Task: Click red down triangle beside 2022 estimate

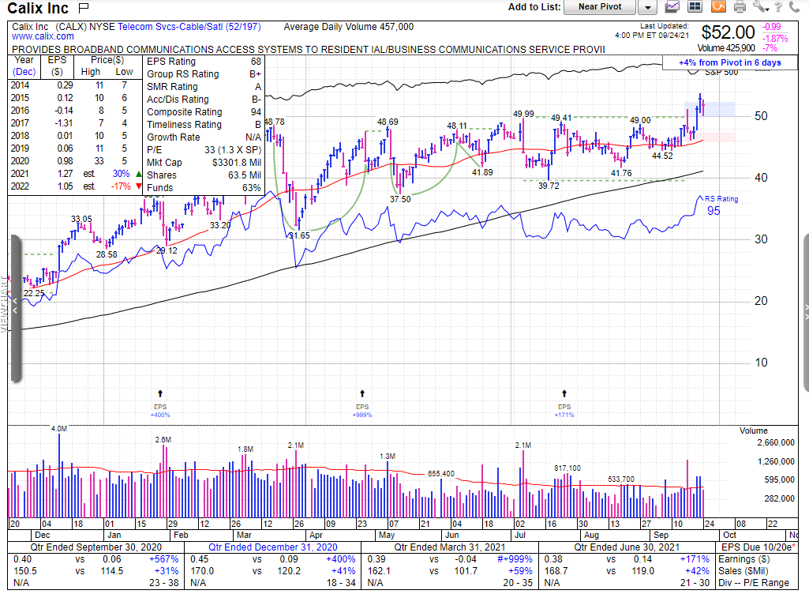Action: coord(138,186)
